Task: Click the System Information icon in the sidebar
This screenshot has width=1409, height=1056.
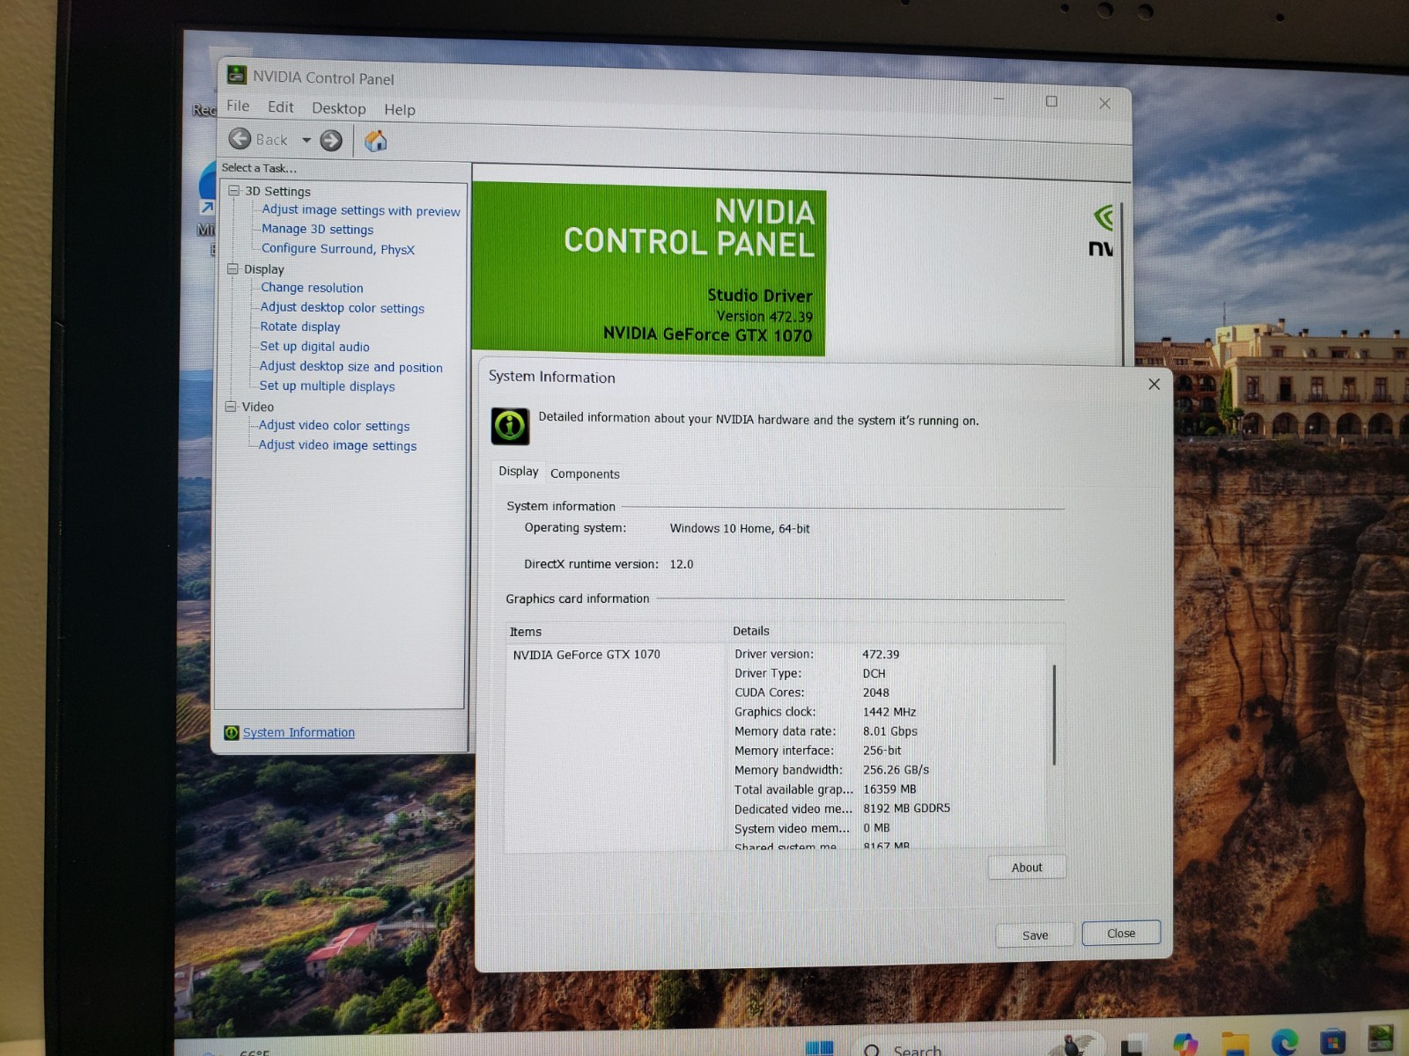Action: [232, 732]
